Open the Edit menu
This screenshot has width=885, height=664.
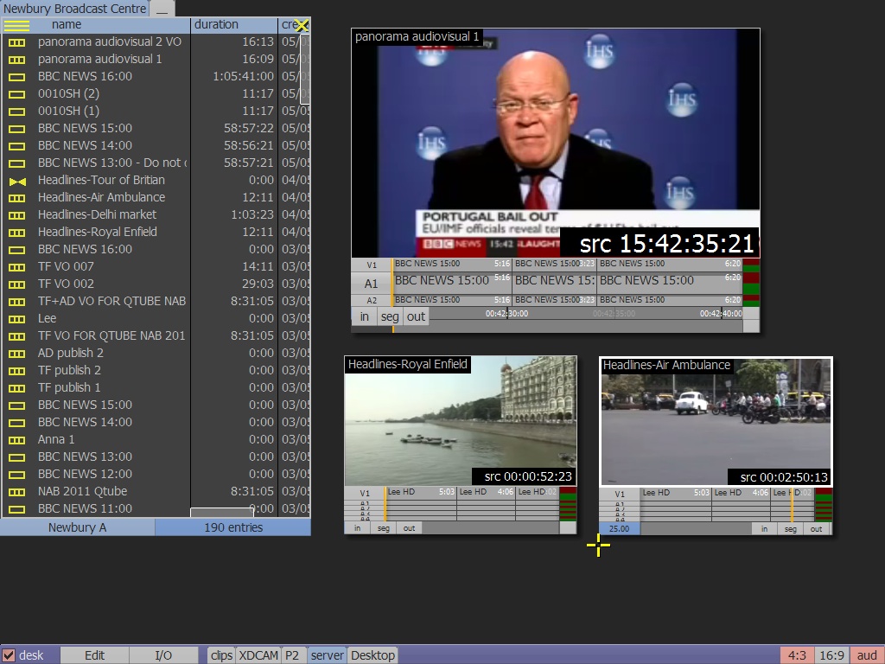click(x=95, y=655)
